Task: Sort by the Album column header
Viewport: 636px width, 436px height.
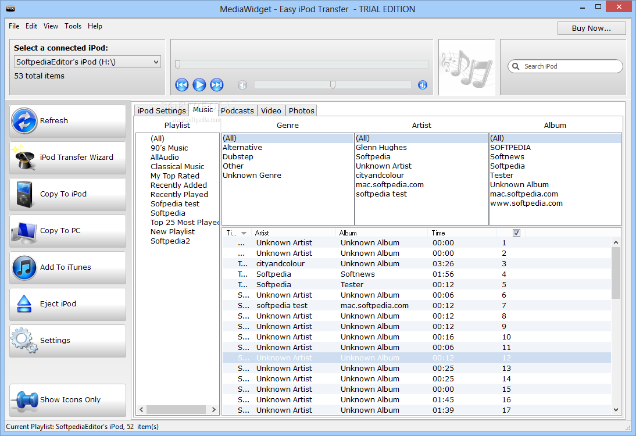Action: 381,233
